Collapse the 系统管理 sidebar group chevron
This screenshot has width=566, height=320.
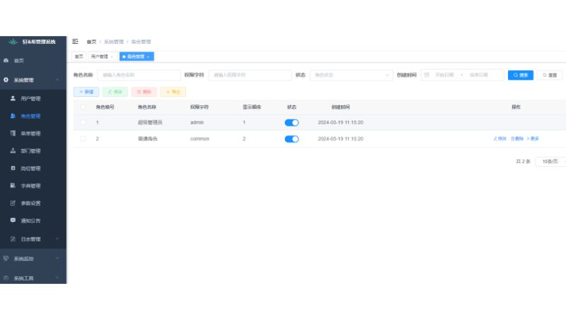[57, 80]
